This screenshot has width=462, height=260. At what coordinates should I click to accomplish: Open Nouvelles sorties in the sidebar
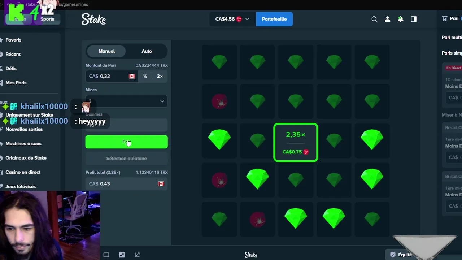pos(24,129)
